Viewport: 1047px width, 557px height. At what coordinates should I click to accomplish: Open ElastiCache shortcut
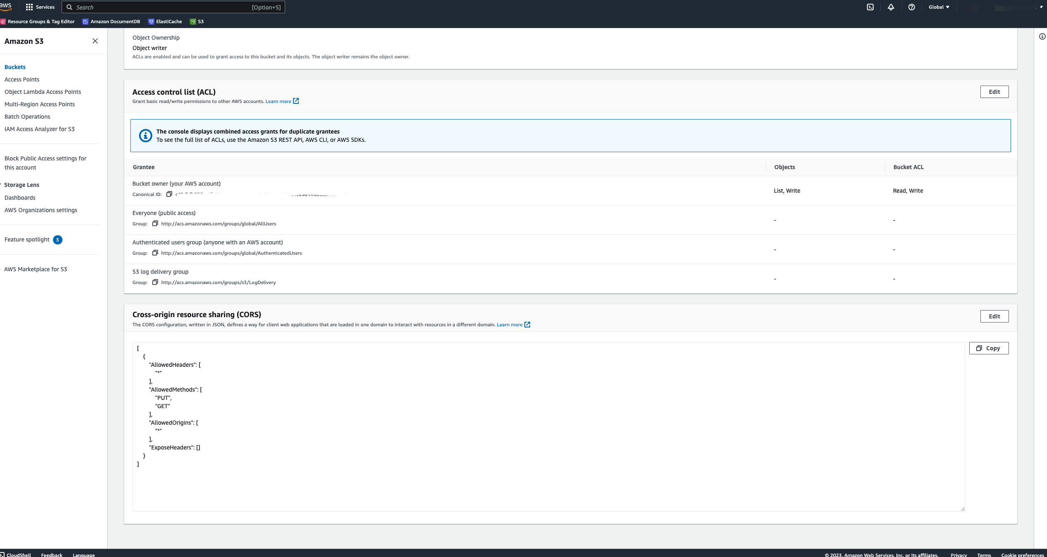165,22
